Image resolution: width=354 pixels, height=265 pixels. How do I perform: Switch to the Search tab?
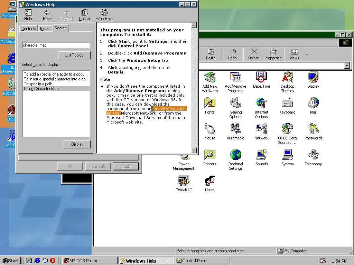pos(60,28)
